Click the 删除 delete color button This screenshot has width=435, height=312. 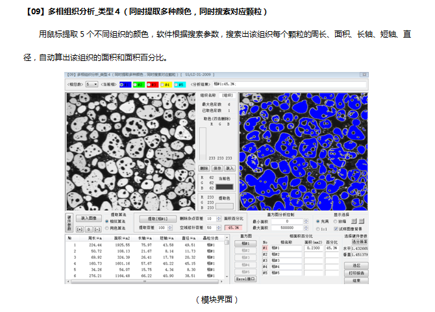203,168
